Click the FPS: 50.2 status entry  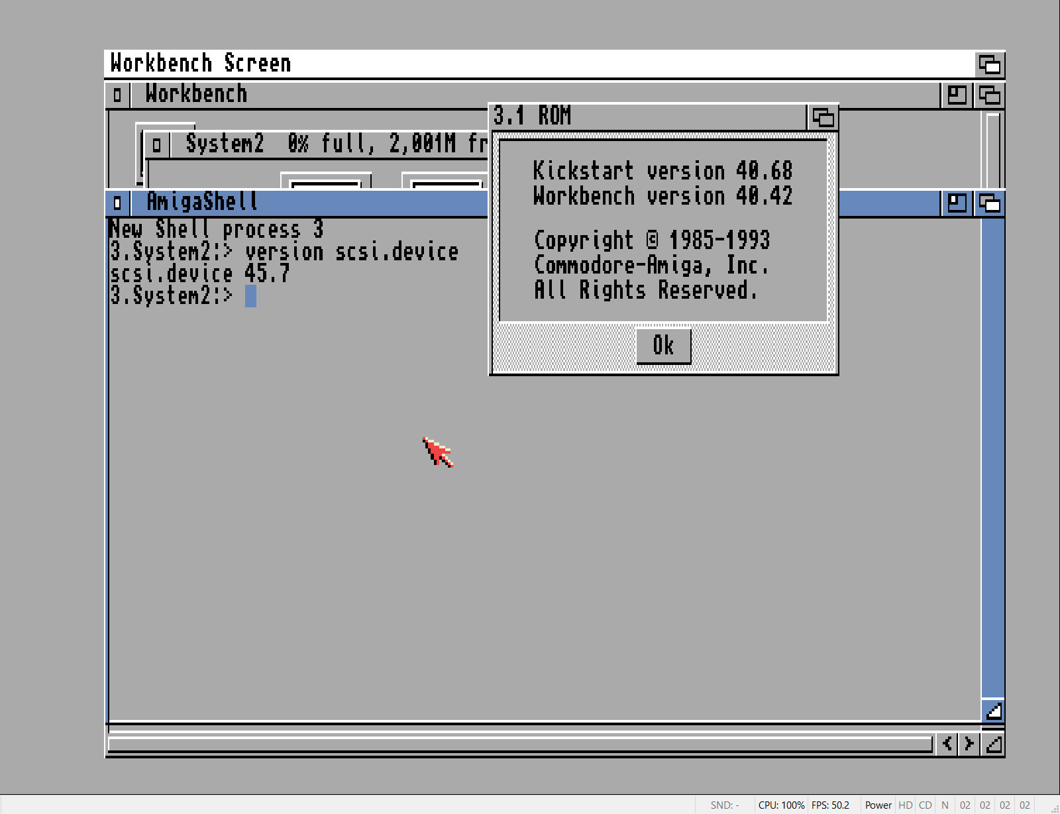tap(830, 805)
